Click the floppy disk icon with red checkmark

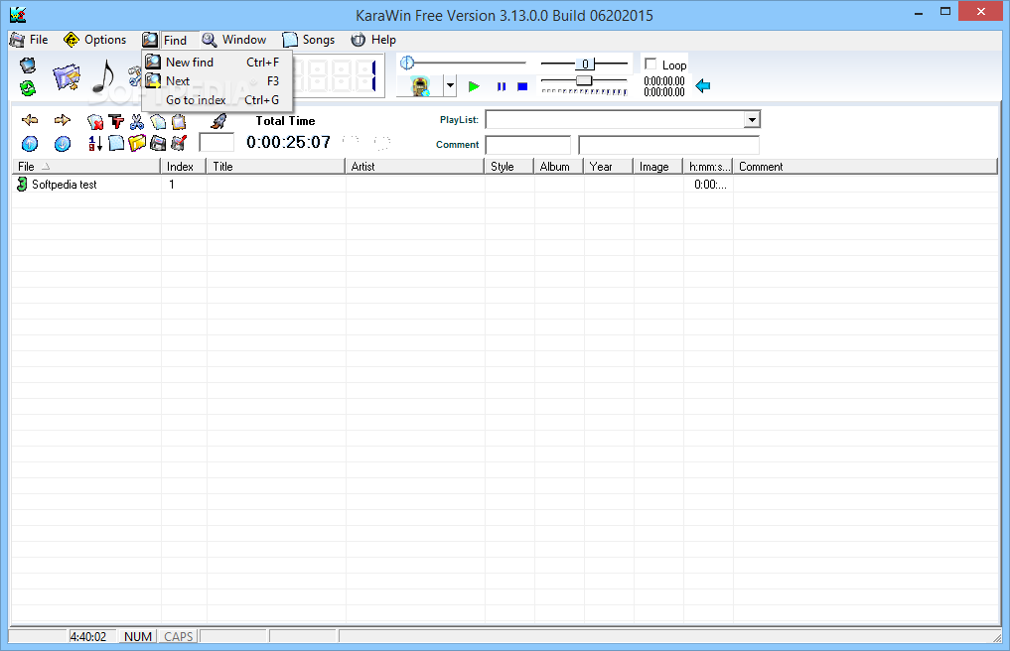coord(179,143)
